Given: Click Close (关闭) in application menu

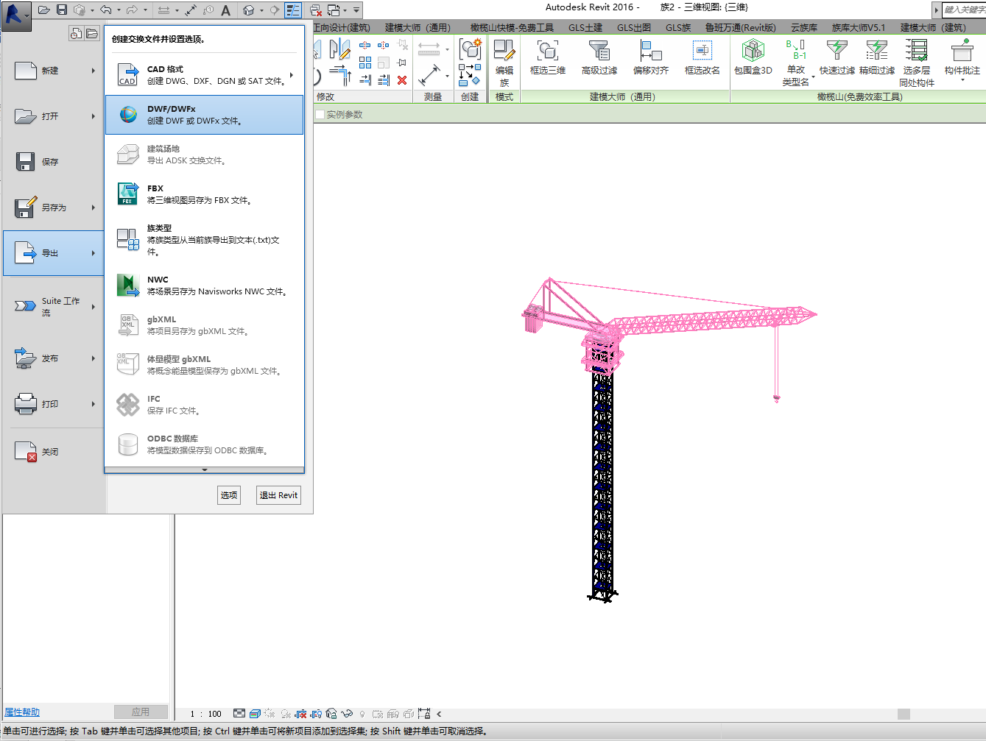Looking at the screenshot, I should (x=54, y=452).
